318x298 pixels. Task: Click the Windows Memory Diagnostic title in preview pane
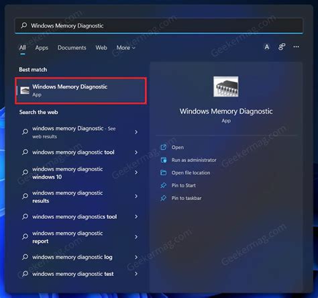coord(226,111)
